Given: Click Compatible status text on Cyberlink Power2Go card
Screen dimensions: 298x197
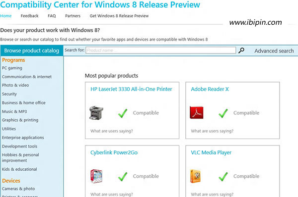Looking at the screenshot, I should [146, 176].
